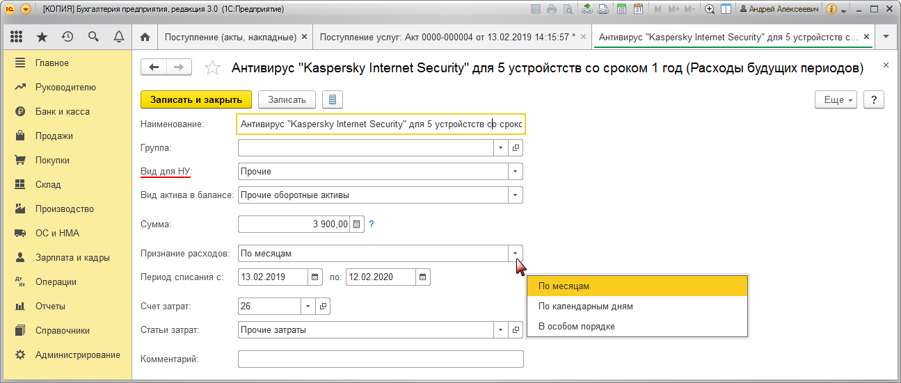The width and height of the screenshot is (901, 383).
Task: Open the info help icon in title bar
Action: click(x=831, y=9)
